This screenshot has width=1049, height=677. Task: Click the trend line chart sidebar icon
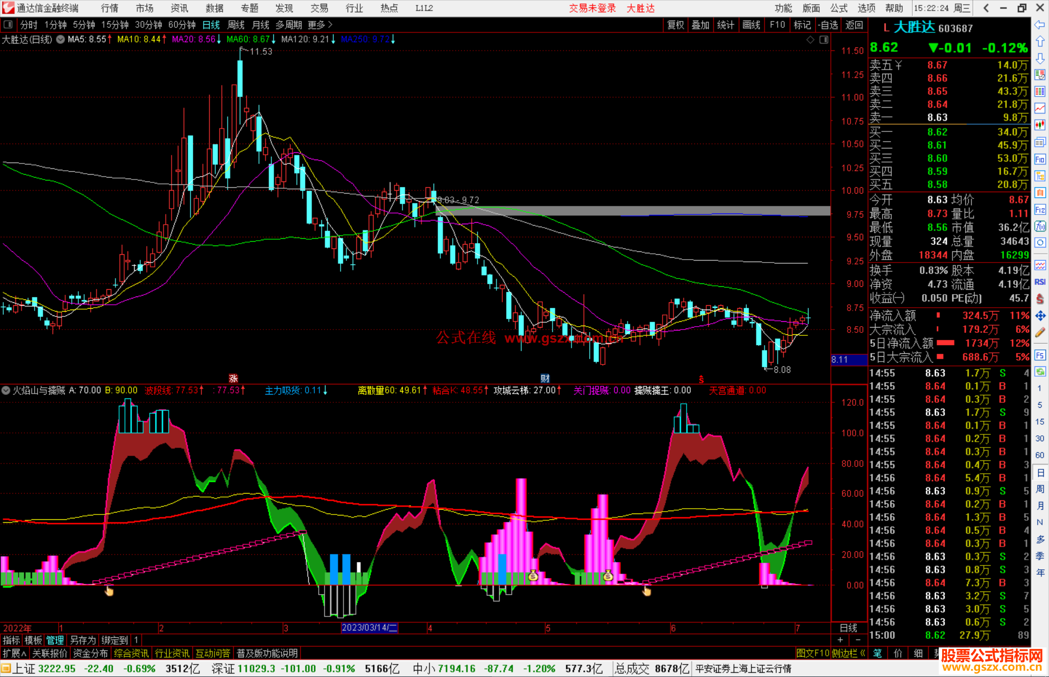point(1040,108)
